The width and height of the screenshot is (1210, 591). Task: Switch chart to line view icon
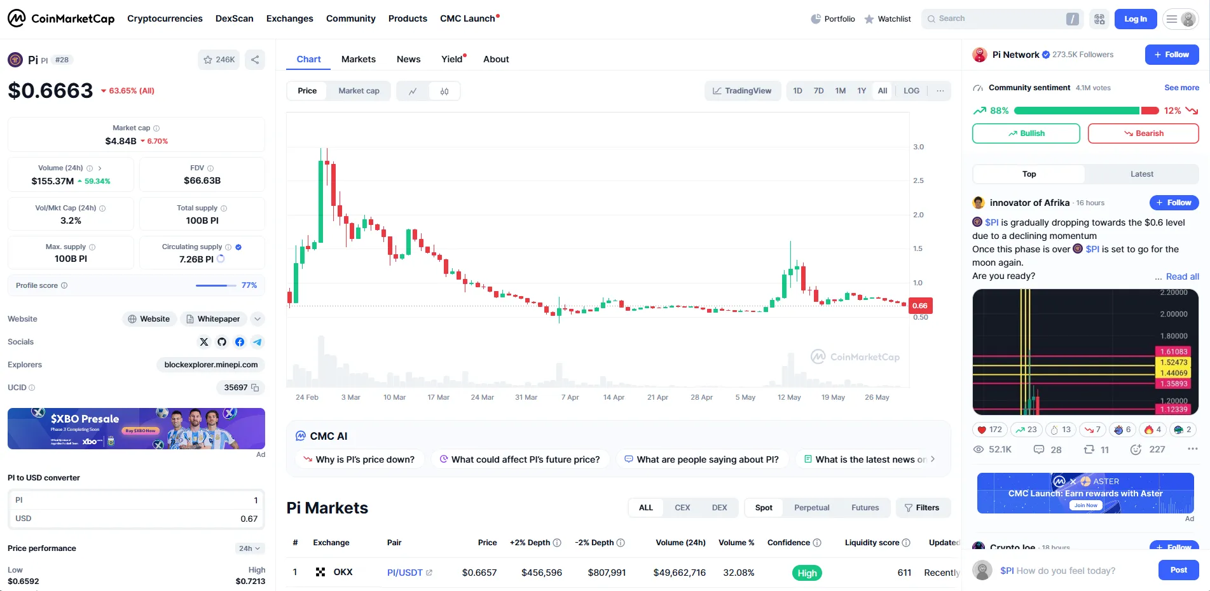413,91
